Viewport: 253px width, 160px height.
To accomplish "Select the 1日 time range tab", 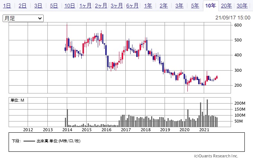I will click(x=7, y=6).
